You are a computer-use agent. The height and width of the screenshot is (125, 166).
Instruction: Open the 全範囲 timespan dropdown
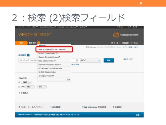click(x=26, y=82)
